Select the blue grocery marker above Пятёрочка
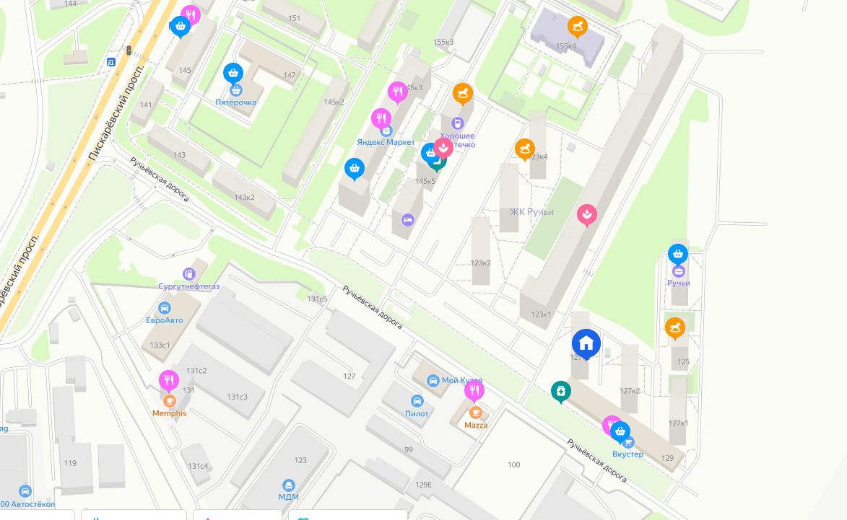Viewport: 847px width, 520px height. (233, 73)
